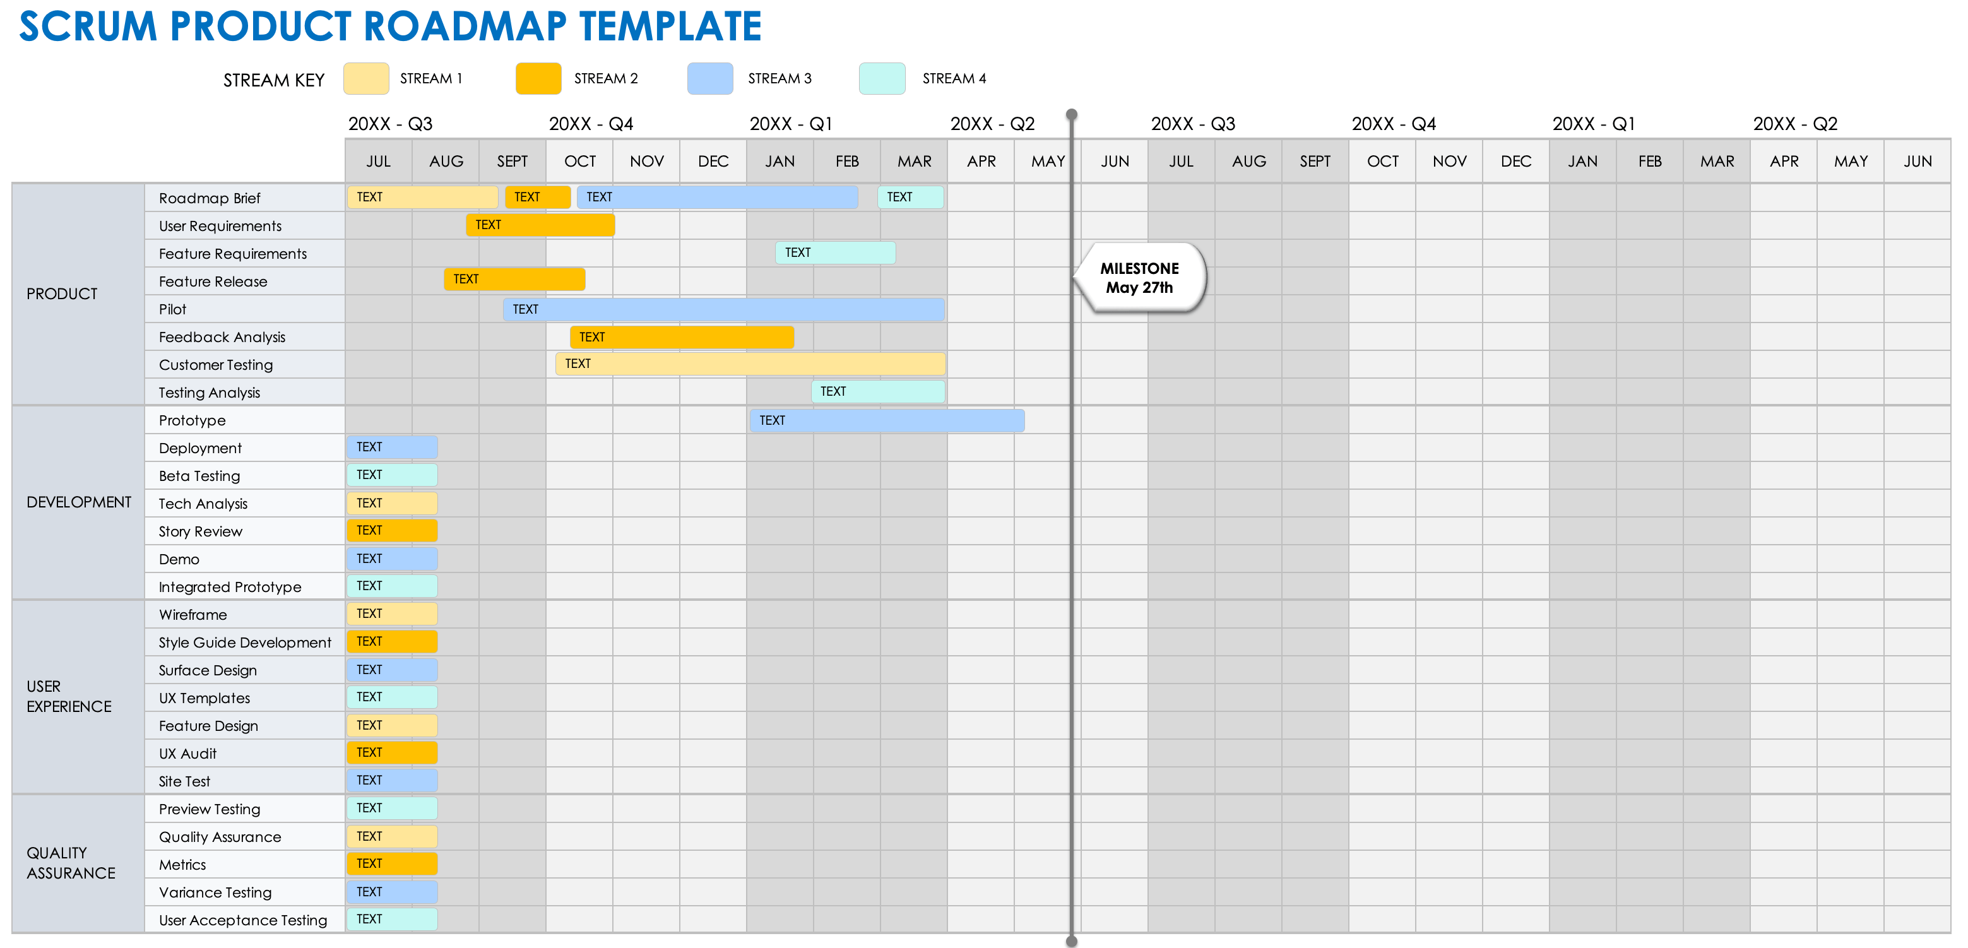Select the yellow bar in Wireframe row
This screenshot has height=948, width=1968.
coord(392,613)
